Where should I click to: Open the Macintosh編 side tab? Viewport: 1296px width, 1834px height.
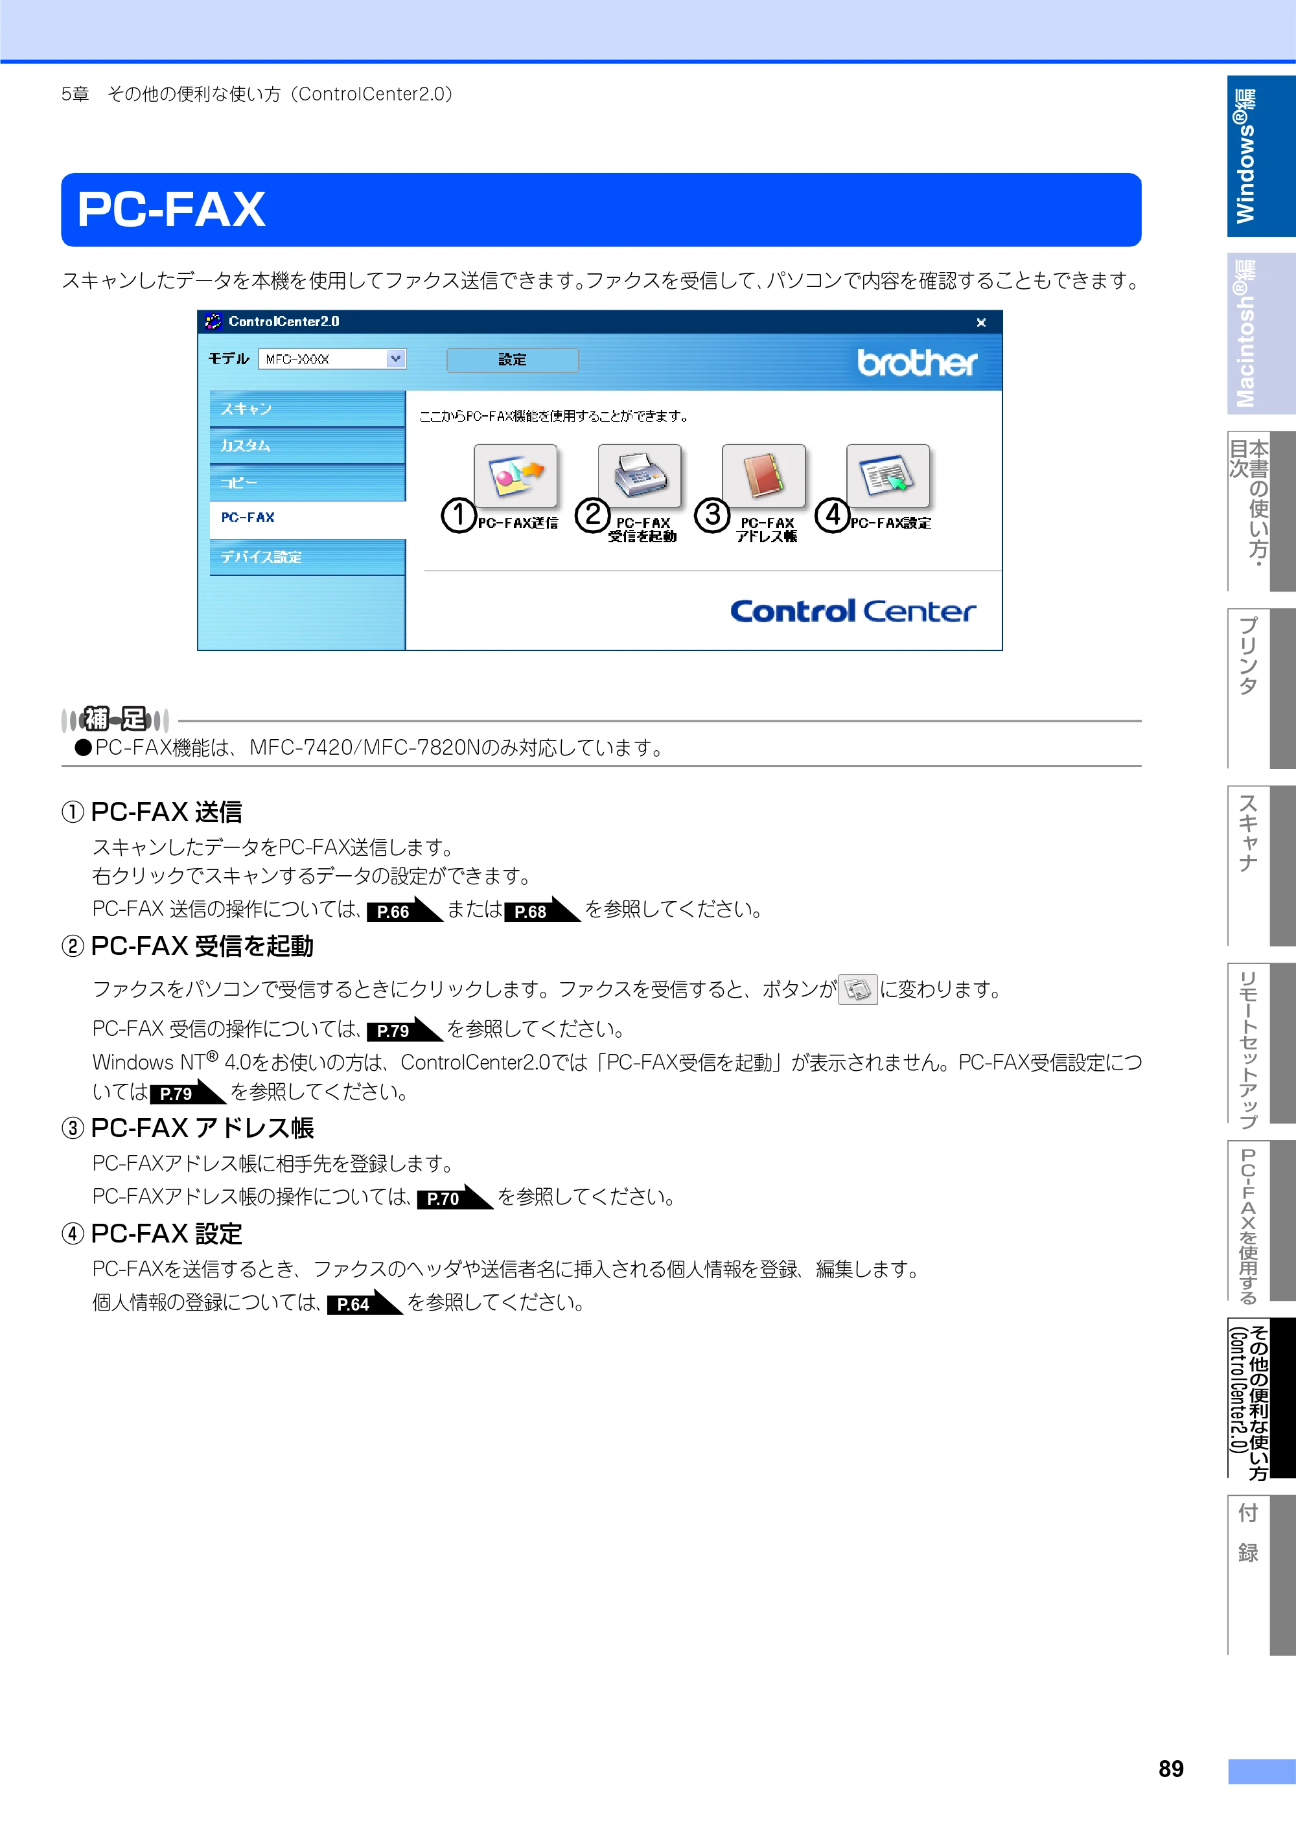pos(1261,334)
